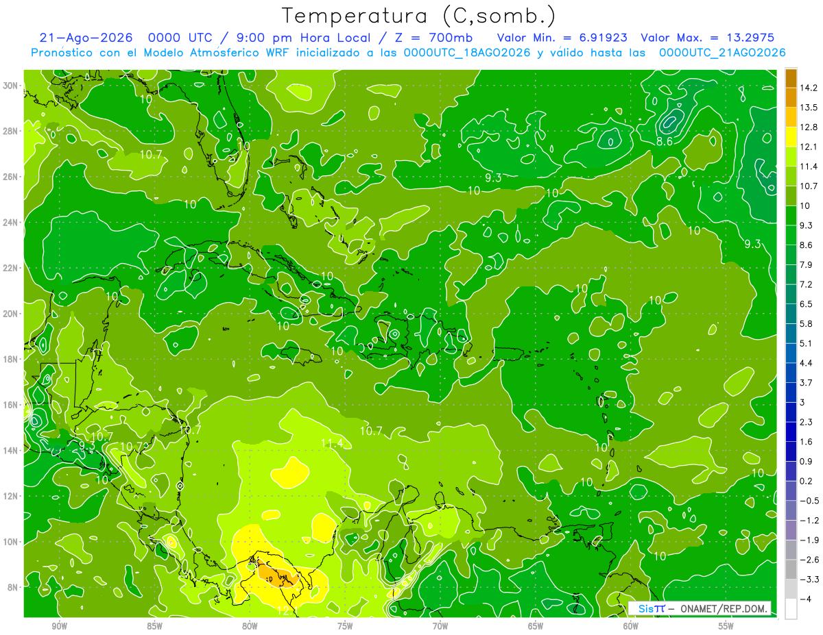Click the "1.6" value on the color scale
This screenshot has width=823, height=635.
point(807,442)
